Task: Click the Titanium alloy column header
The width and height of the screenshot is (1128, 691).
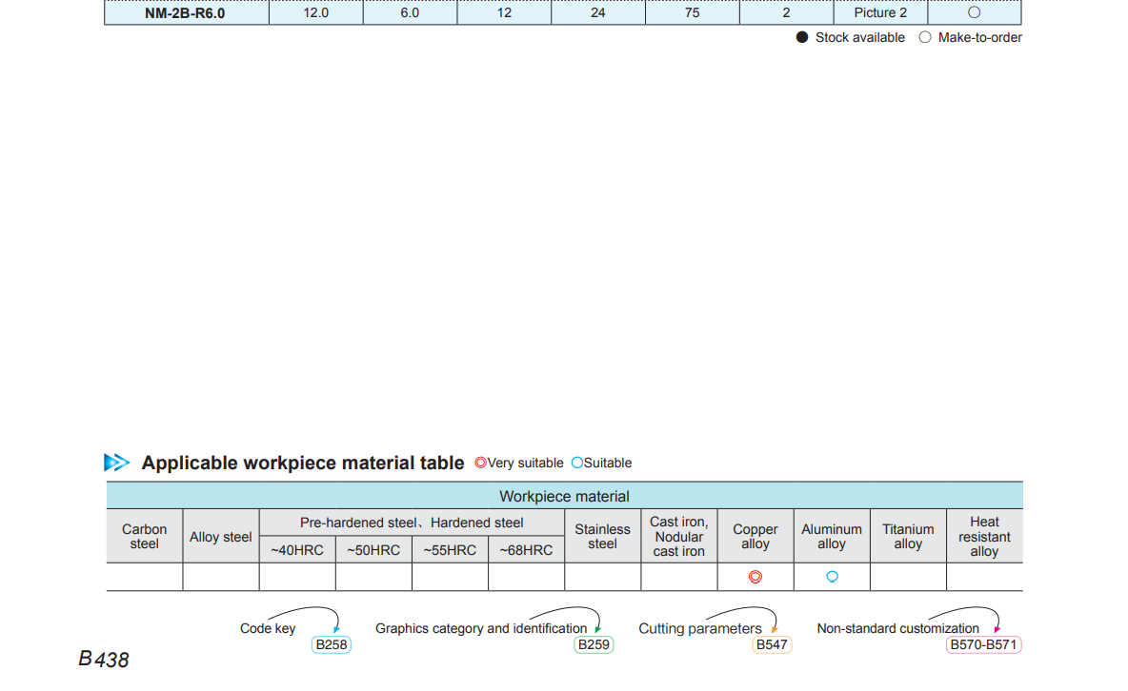Action: [x=908, y=536]
